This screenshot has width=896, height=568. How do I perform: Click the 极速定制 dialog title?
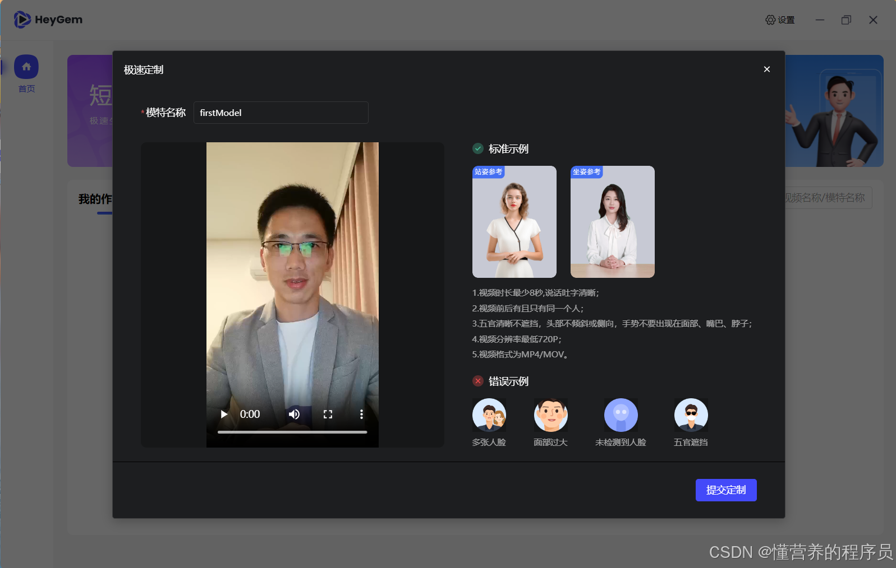coord(144,70)
